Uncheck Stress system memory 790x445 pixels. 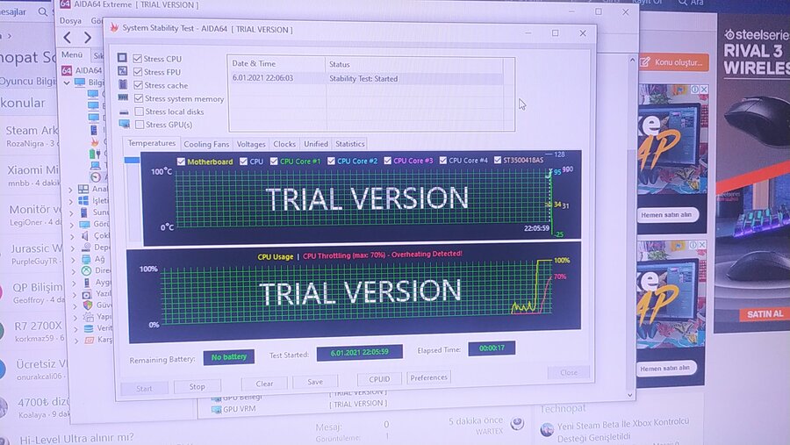(x=139, y=98)
